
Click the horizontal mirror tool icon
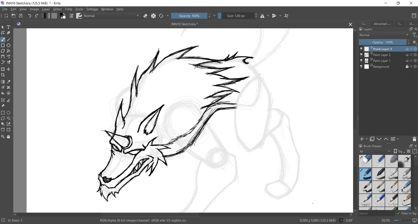(x=262, y=16)
